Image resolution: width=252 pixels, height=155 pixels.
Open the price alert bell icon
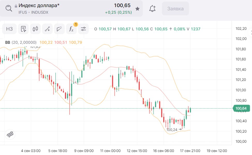(x=152, y=9)
